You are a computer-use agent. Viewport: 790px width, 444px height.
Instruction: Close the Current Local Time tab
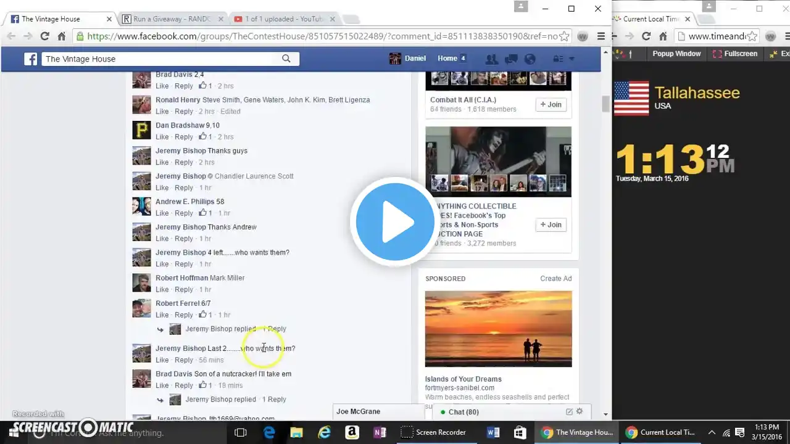(x=688, y=19)
